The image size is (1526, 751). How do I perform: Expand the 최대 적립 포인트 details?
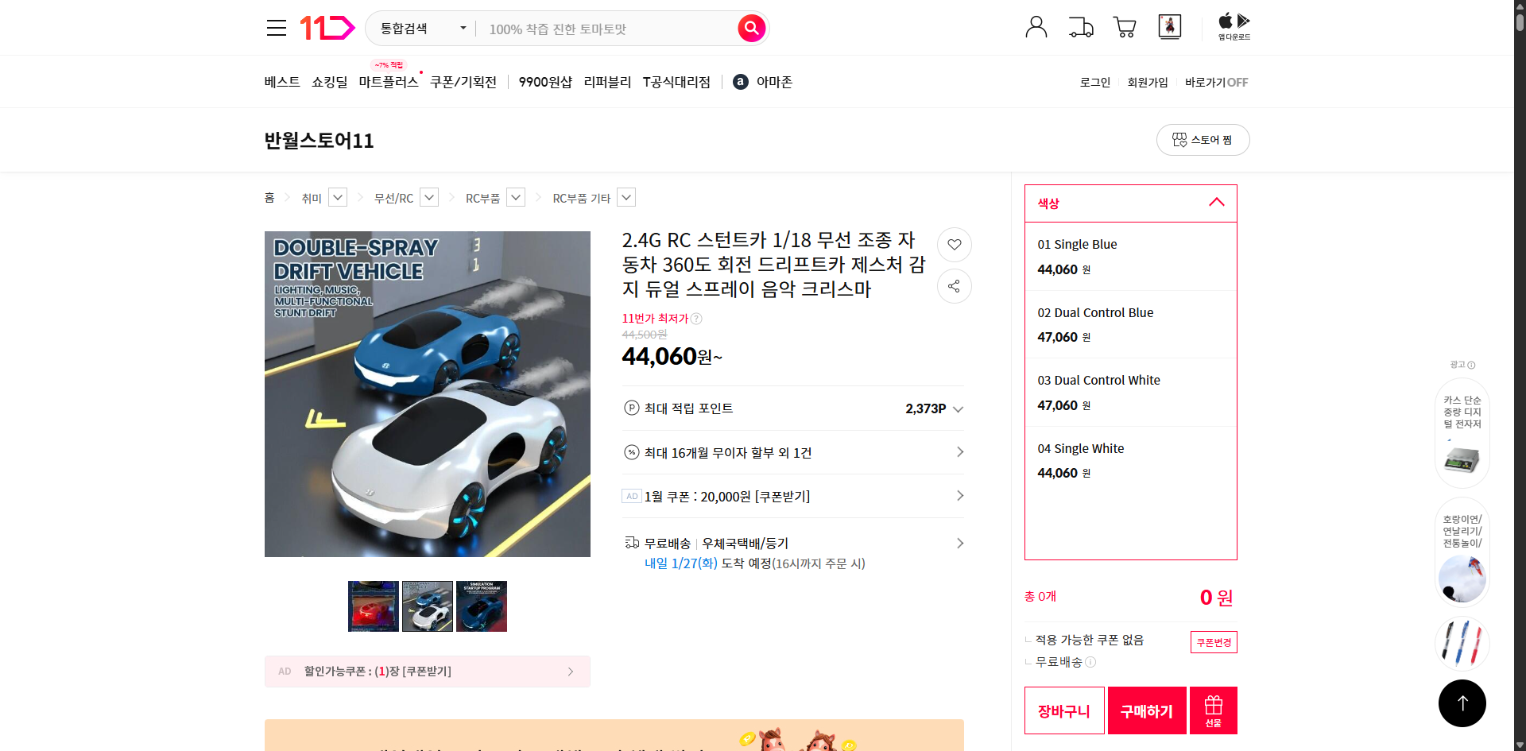pyautogui.click(x=958, y=408)
